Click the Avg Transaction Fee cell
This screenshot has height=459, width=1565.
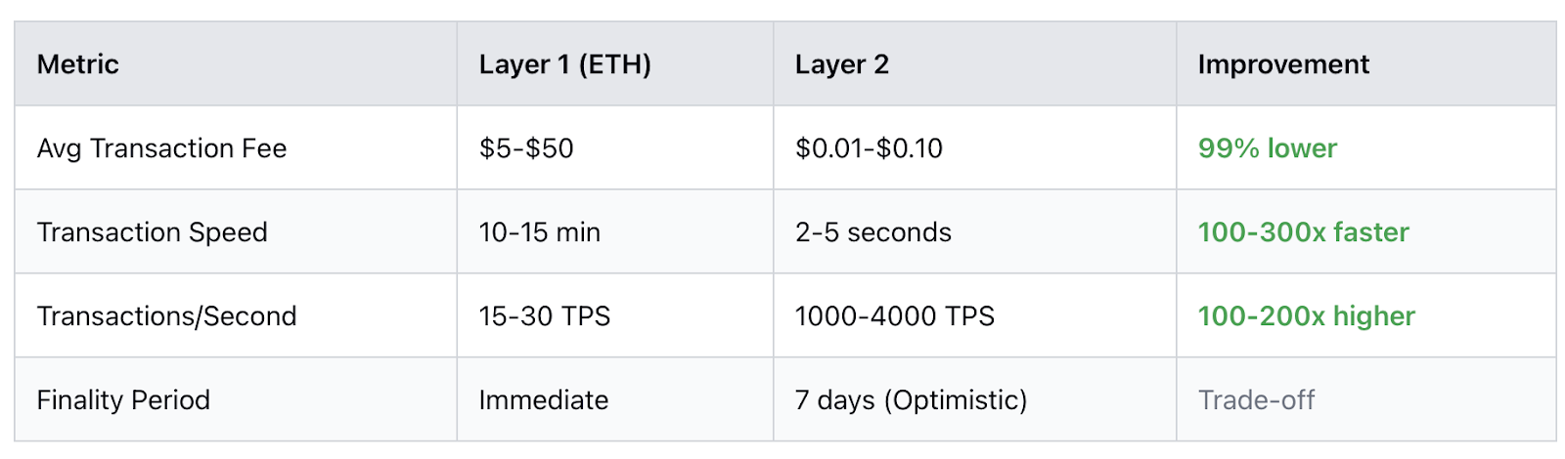tap(161, 148)
